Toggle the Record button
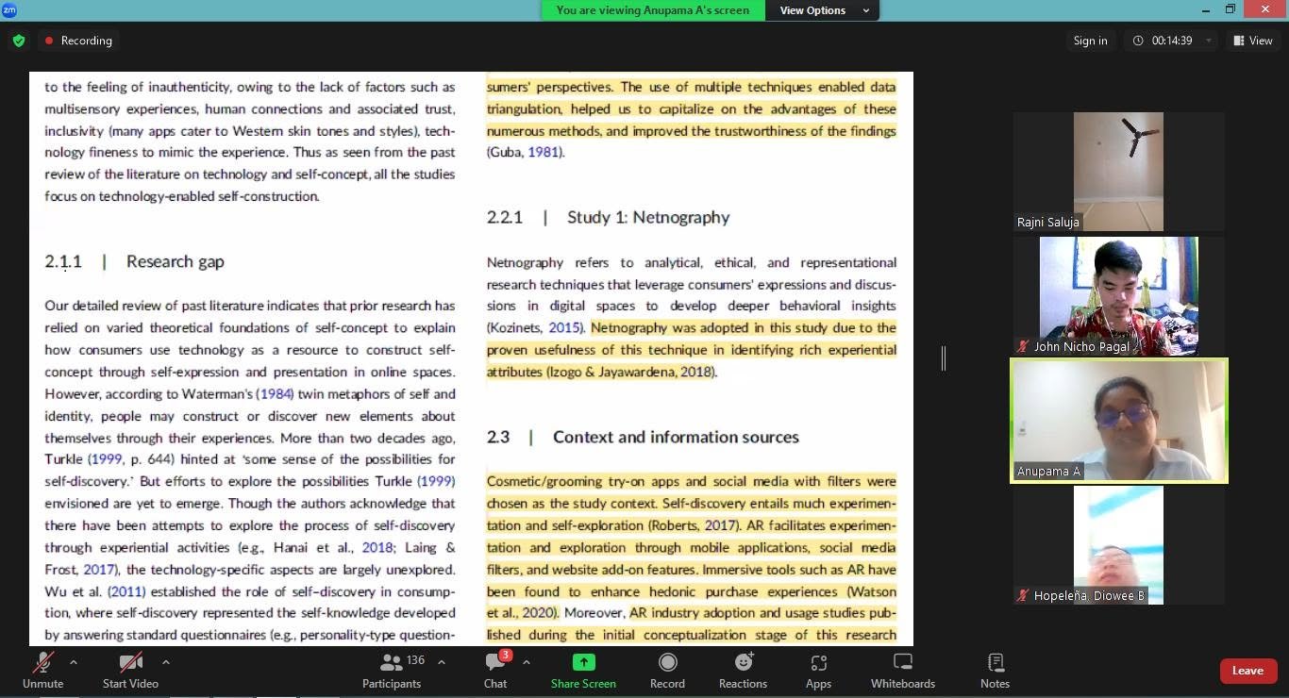Image resolution: width=1289 pixels, height=698 pixels. pyautogui.click(x=667, y=671)
